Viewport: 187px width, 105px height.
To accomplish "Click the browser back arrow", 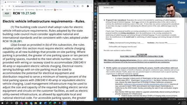I will tap(2, 6).
